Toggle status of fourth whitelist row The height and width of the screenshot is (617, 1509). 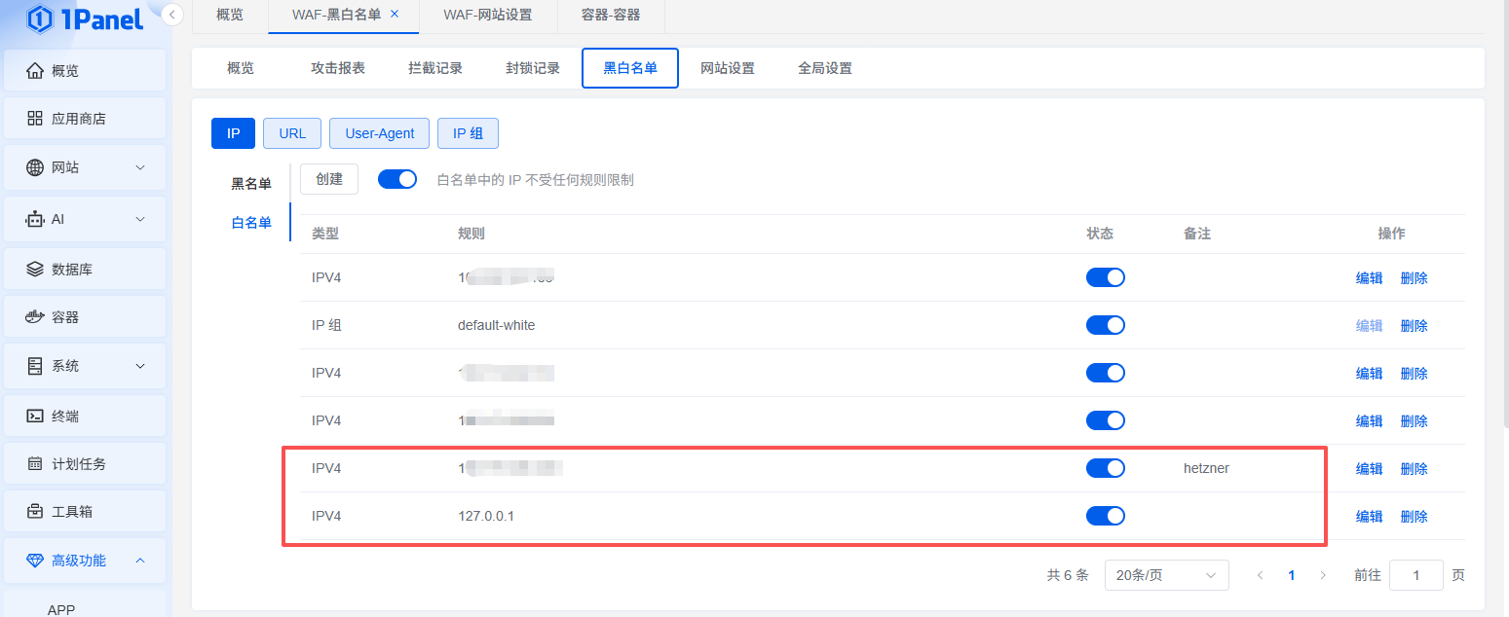click(1106, 420)
